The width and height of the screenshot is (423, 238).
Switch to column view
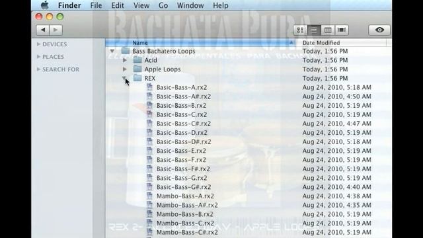328,30
